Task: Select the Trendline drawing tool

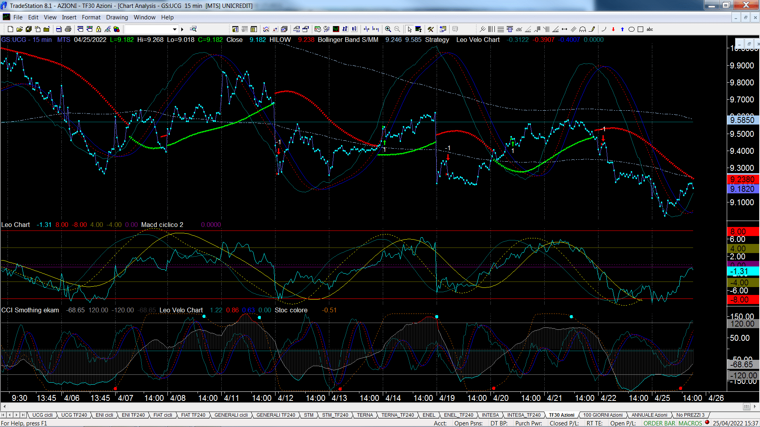Action: (483, 29)
